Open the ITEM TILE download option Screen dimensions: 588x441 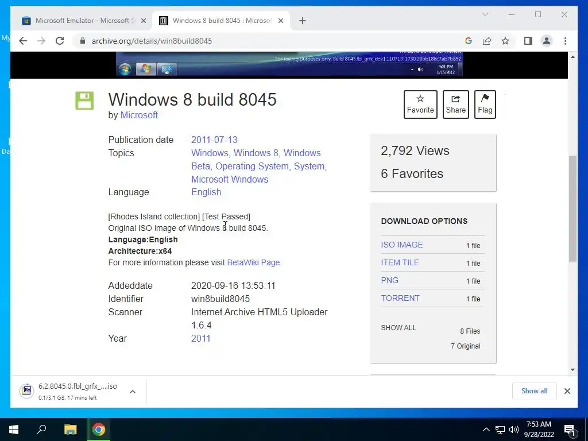400,262
